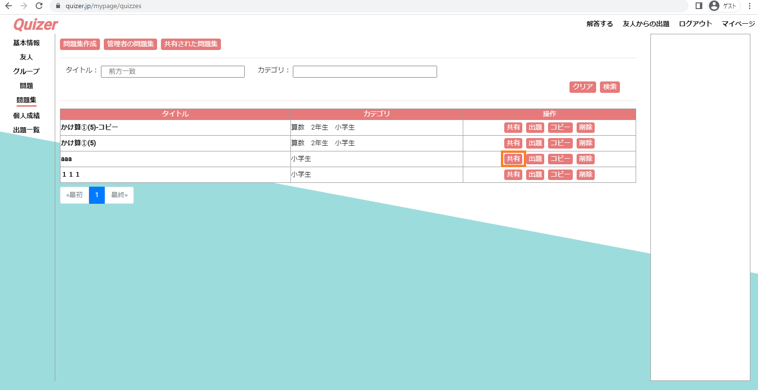Click マイページ in the top navigation
Screen dimensions: 758x390
point(738,24)
